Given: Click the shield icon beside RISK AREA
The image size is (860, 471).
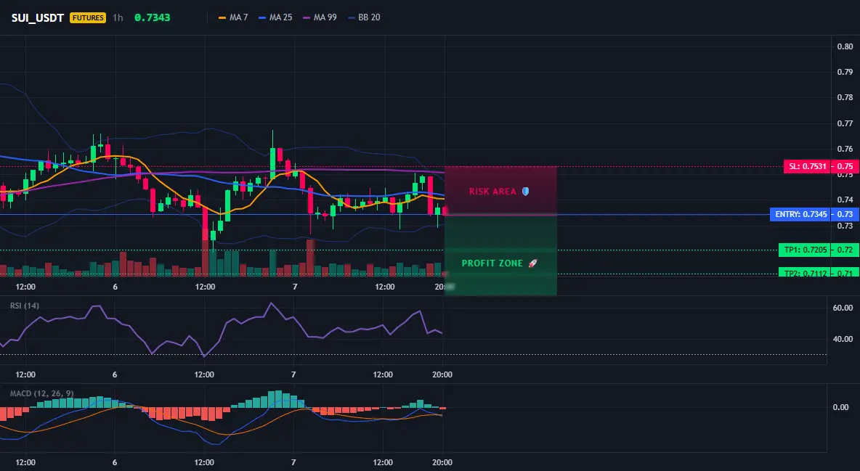Looking at the screenshot, I should pyautogui.click(x=525, y=192).
